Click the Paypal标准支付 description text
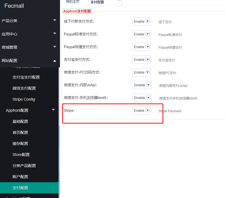The height and width of the screenshot is (198, 225). pos(170,35)
